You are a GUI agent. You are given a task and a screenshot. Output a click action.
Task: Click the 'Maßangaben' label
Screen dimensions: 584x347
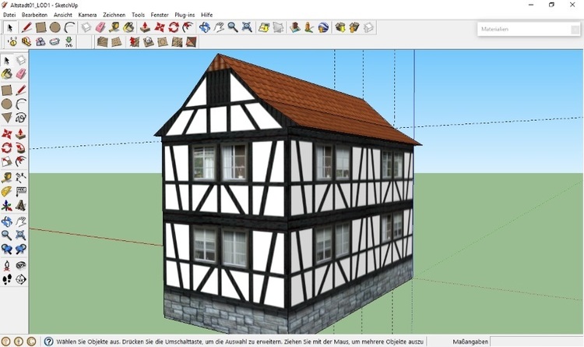tap(470, 342)
